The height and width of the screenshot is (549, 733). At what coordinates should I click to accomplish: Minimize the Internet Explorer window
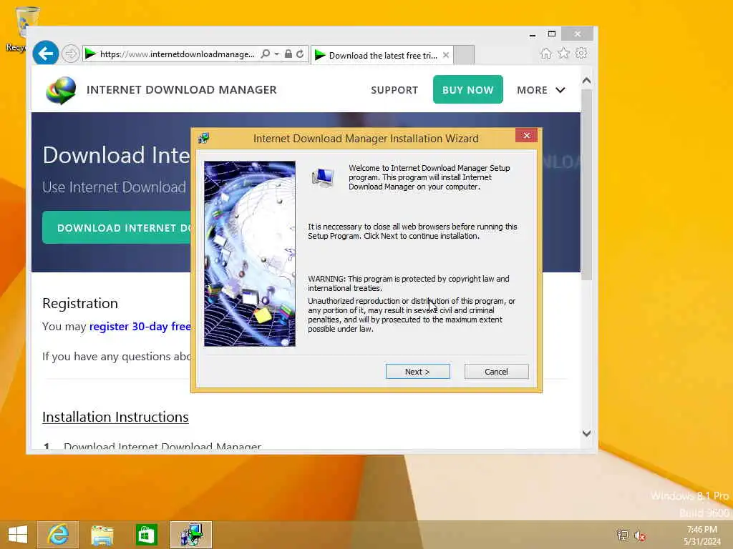pos(532,34)
